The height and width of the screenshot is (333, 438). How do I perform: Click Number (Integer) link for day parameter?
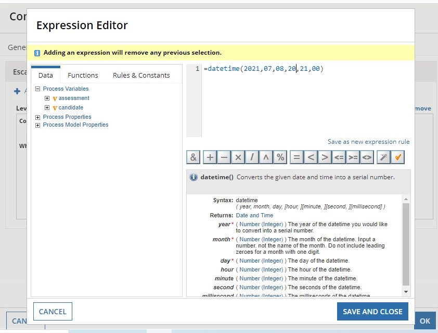[261, 261]
